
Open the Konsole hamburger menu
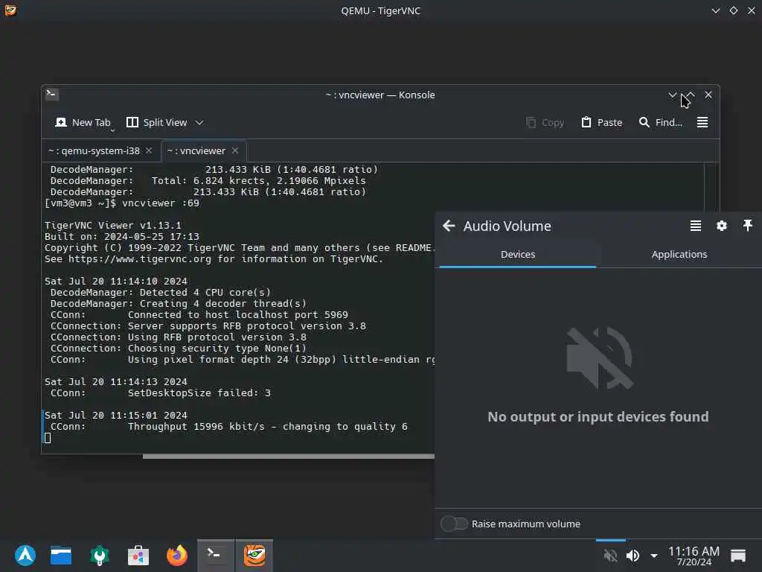click(702, 123)
